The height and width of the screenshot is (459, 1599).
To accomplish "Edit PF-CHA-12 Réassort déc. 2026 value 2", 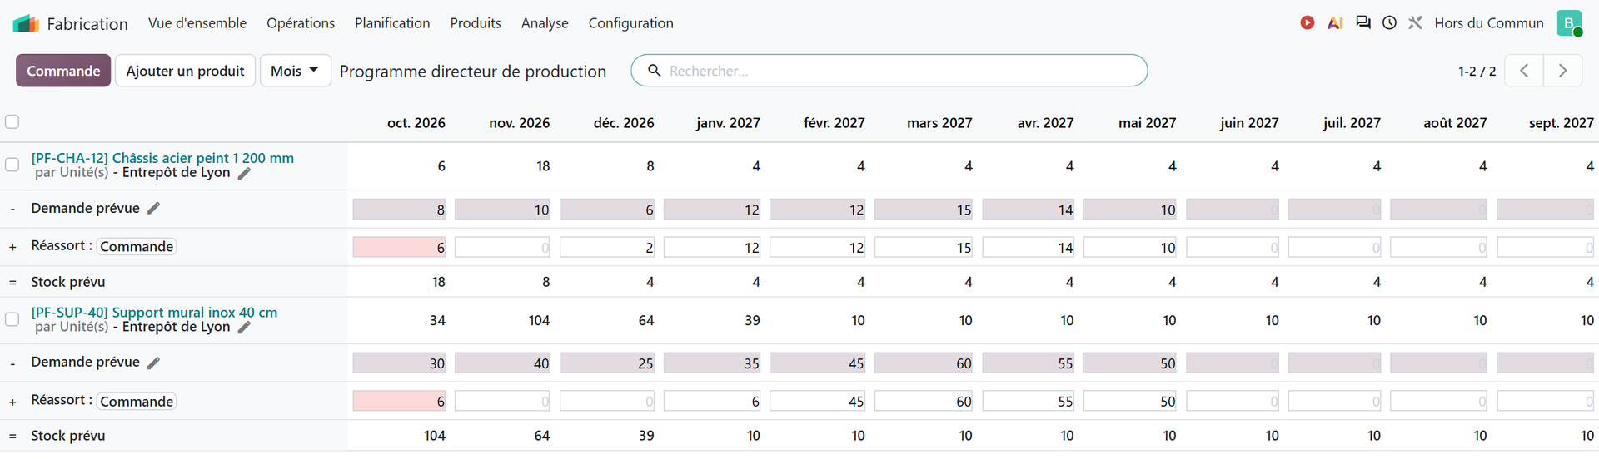I will 607,247.
